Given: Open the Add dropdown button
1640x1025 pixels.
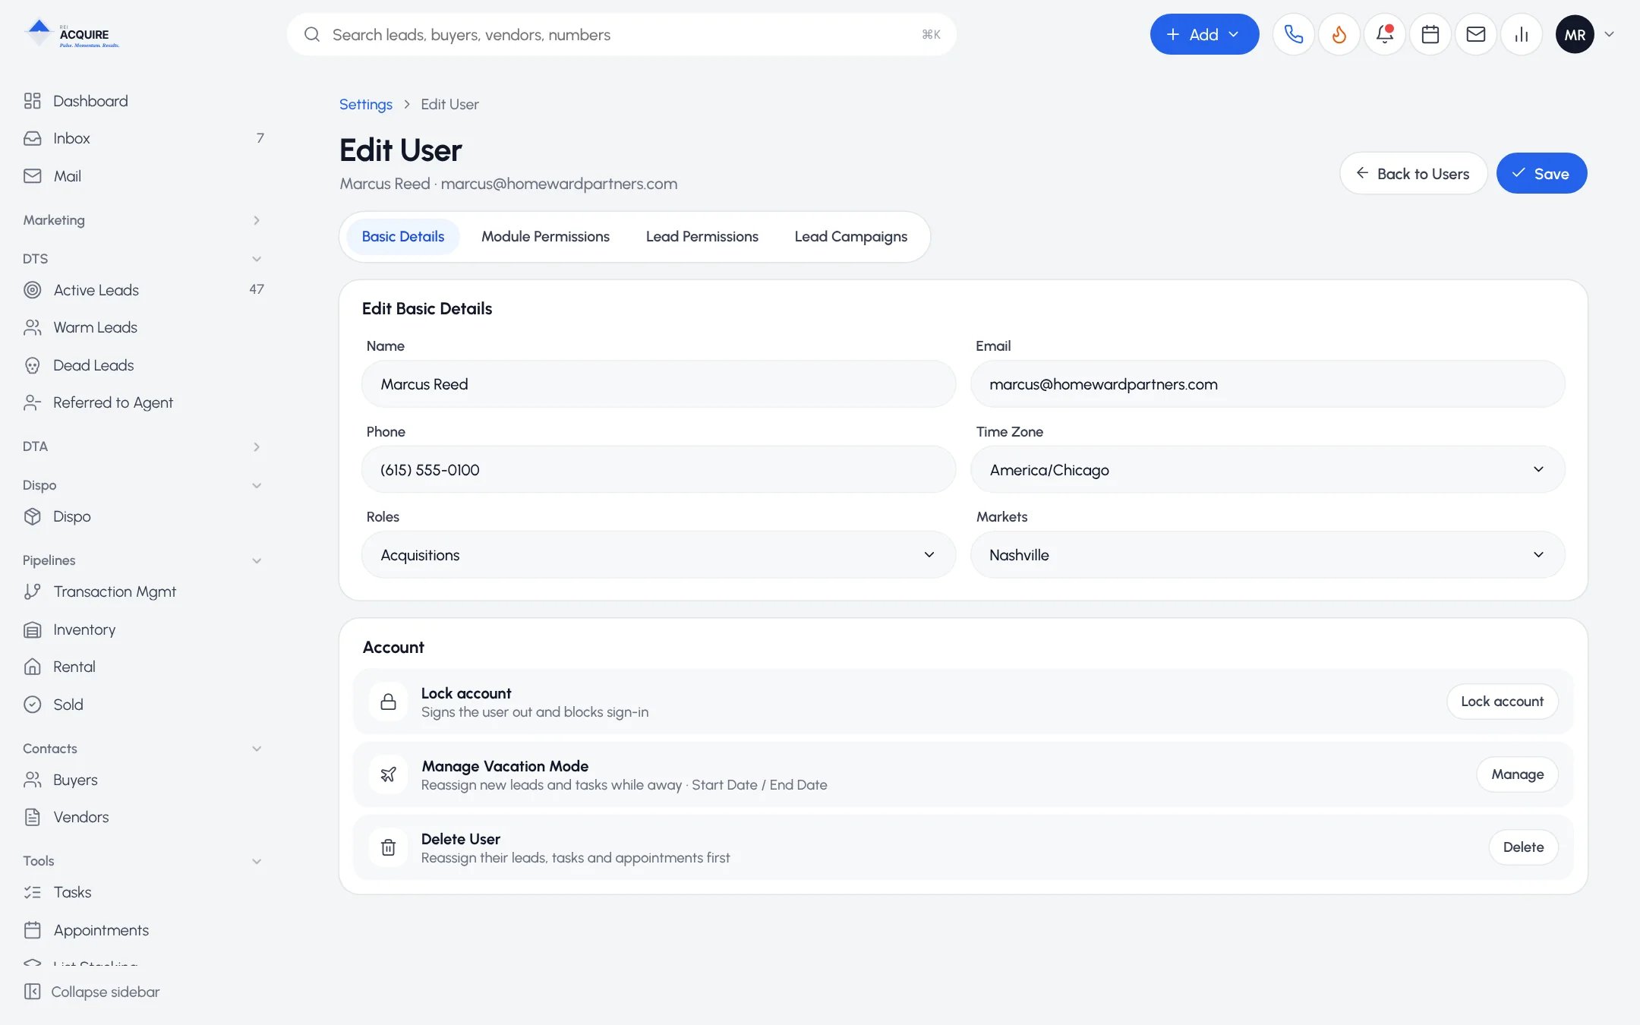Looking at the screenshot, I should (x=1204, y=34).
